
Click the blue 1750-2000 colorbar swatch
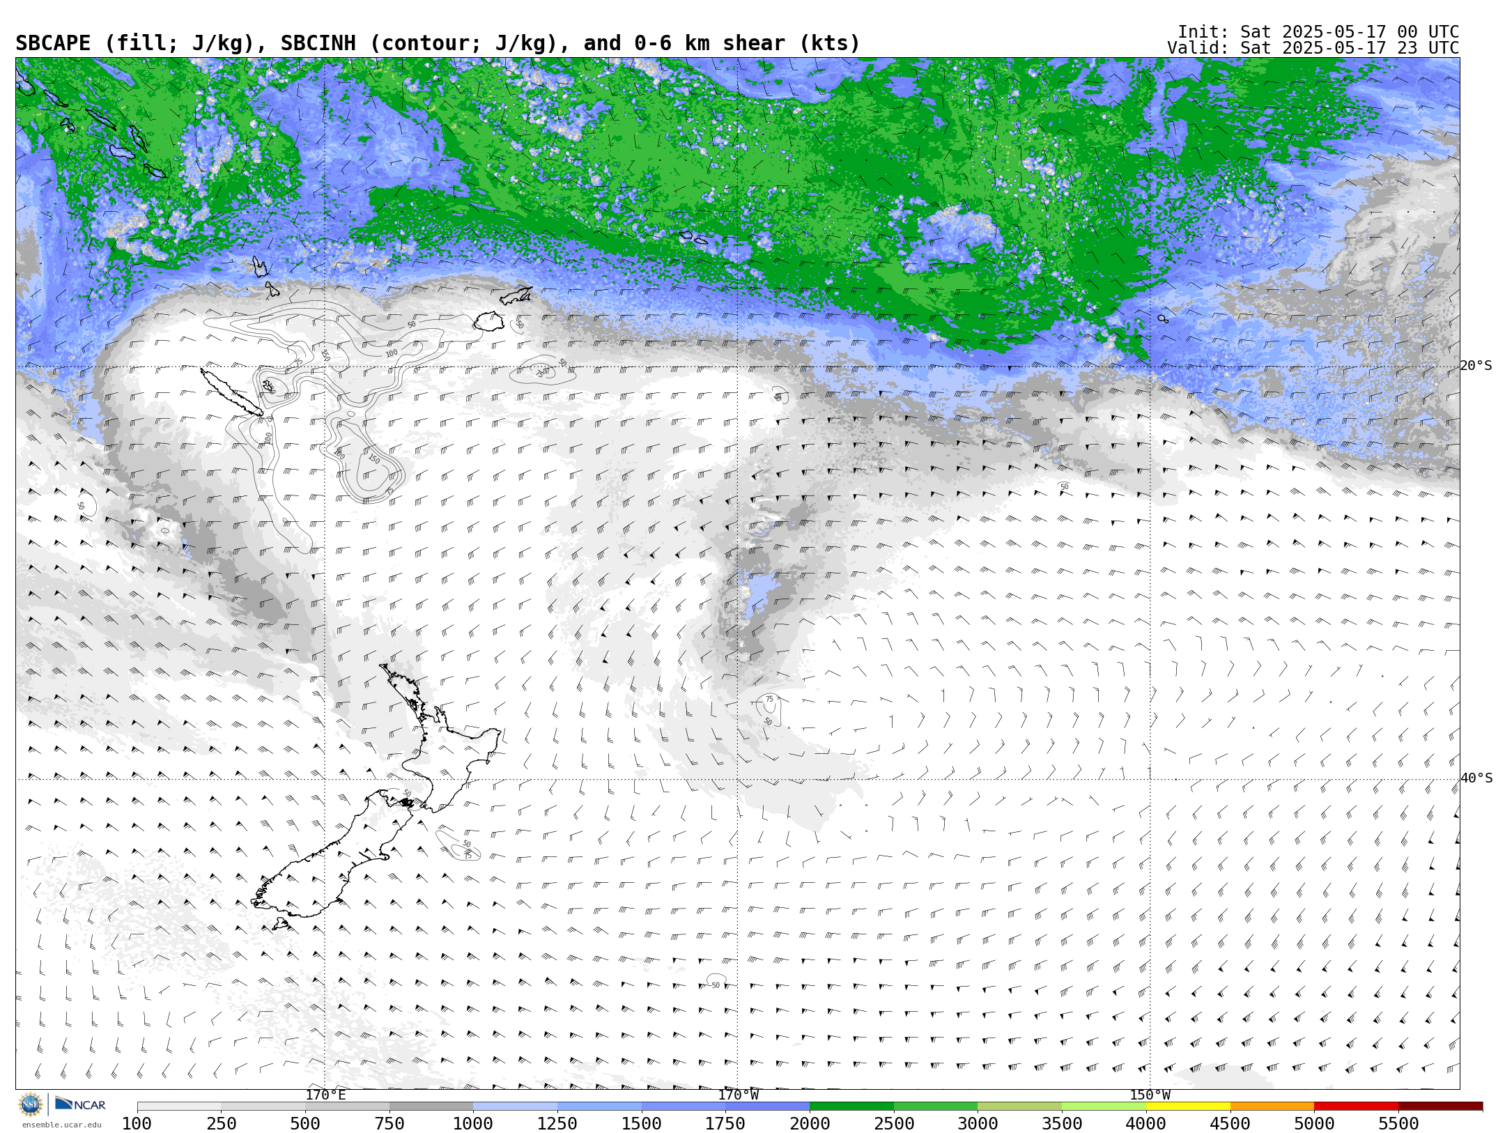click(768, 1107)
